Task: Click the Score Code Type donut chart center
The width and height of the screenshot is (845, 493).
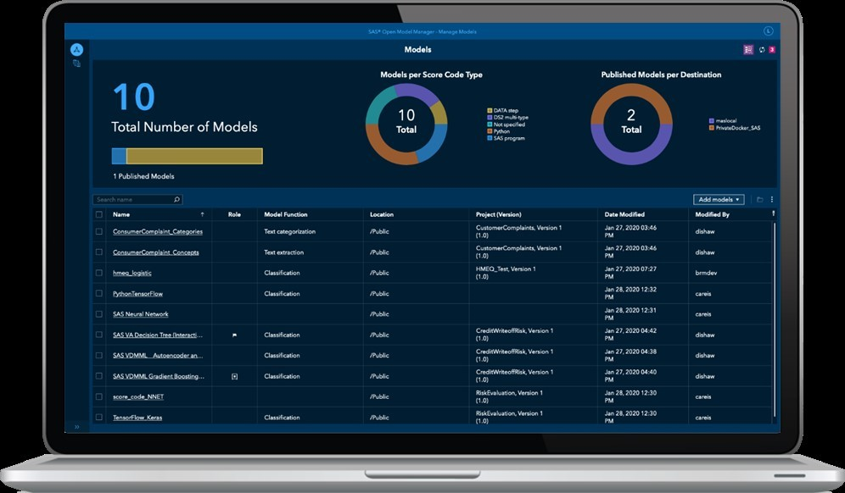Action: 406,124
